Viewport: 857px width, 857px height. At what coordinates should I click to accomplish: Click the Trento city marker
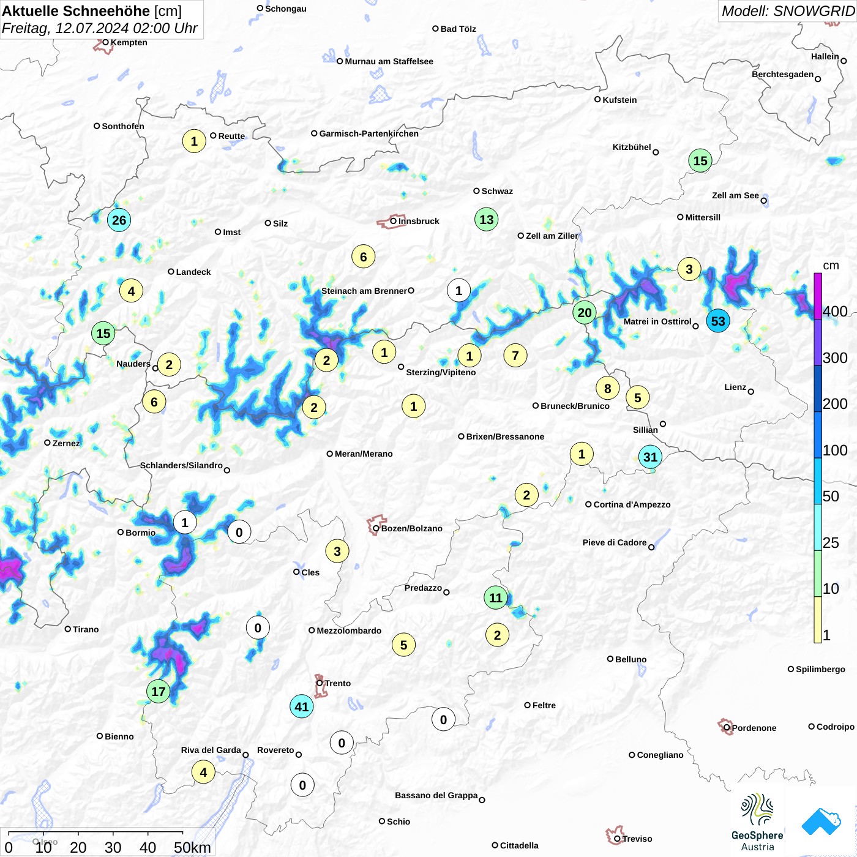tap(320, 683)
